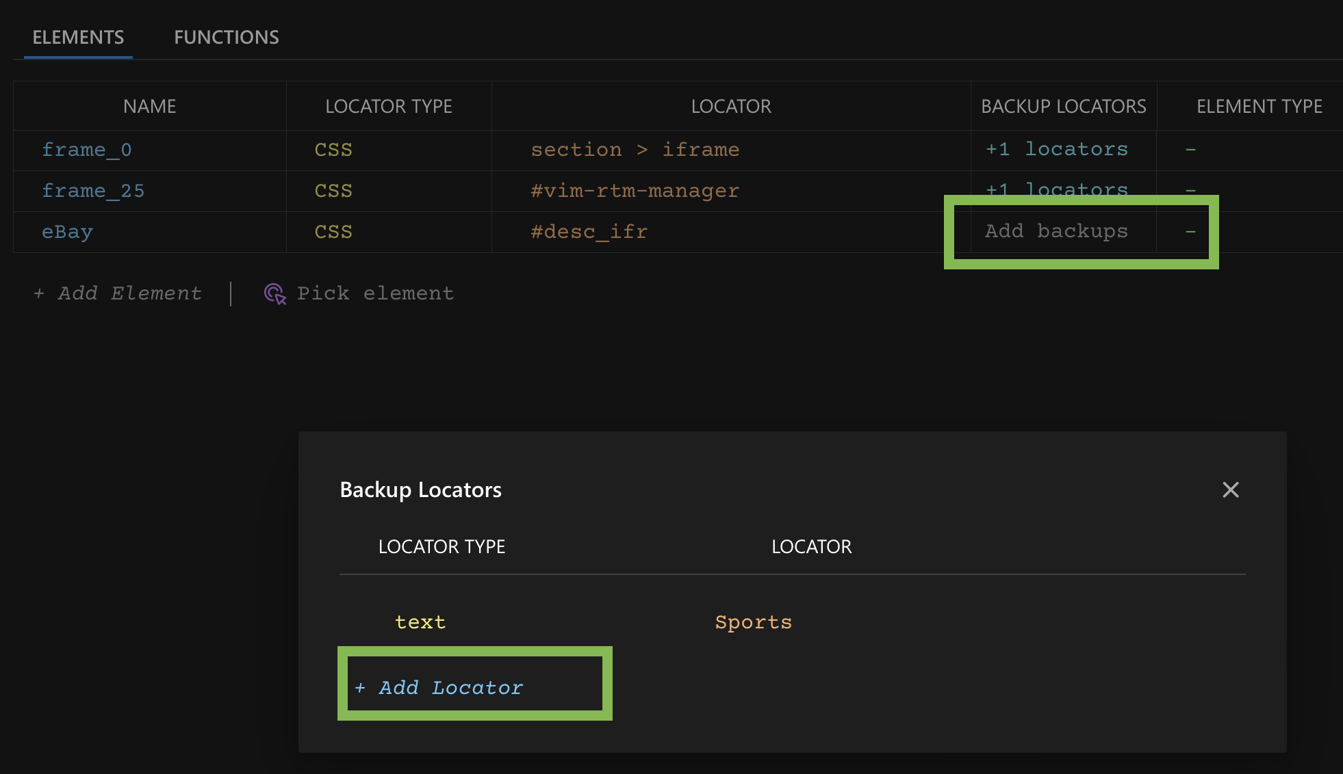Close the Backup Locators dialog

click(x=1230, y=490)
